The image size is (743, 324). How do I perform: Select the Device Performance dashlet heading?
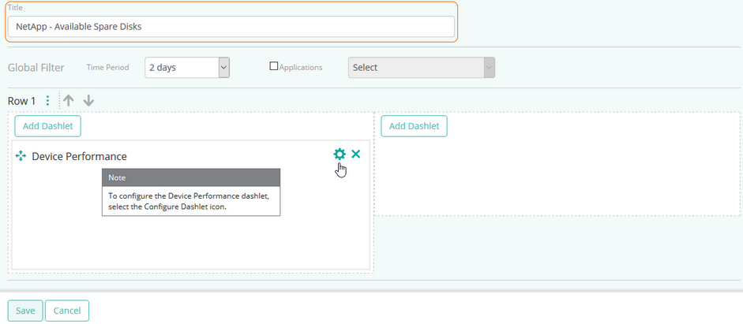tap(79, 156)
